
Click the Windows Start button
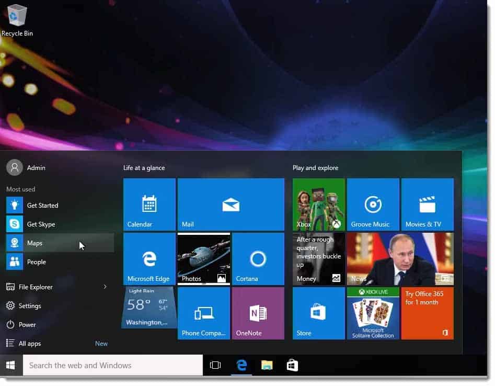[x=10, y=365]
